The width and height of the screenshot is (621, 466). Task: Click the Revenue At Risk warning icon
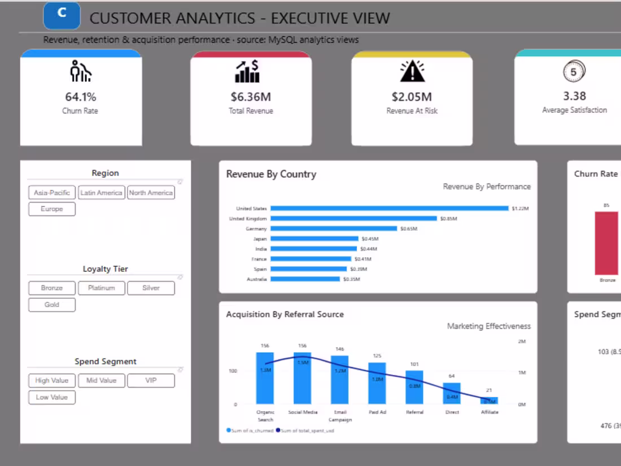click(412, 71)
